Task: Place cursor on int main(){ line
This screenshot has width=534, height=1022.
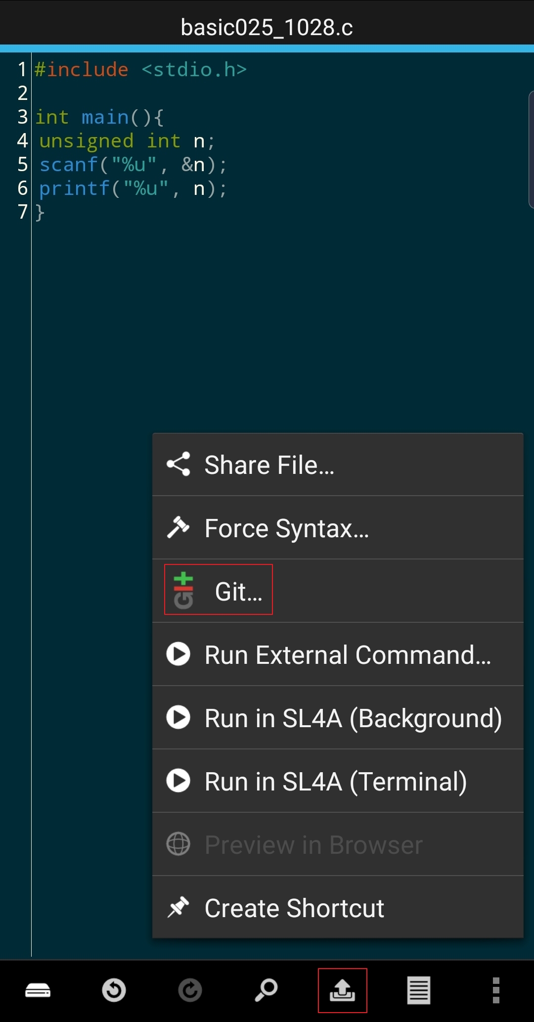Action: pos(99,117)
